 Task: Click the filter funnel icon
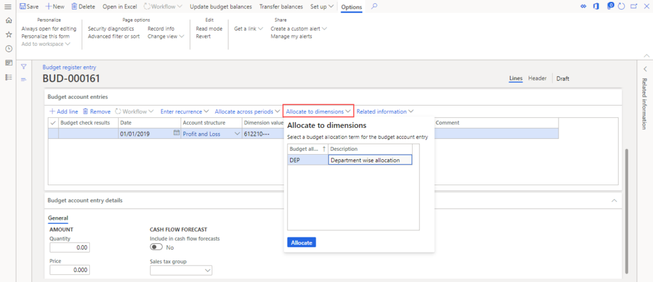(x=24, y=66)
